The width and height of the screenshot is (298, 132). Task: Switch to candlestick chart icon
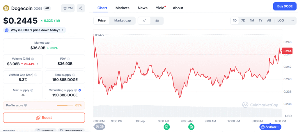click(157, 21)
